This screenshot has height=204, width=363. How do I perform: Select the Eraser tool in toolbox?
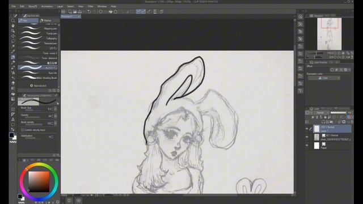(13, 83)
